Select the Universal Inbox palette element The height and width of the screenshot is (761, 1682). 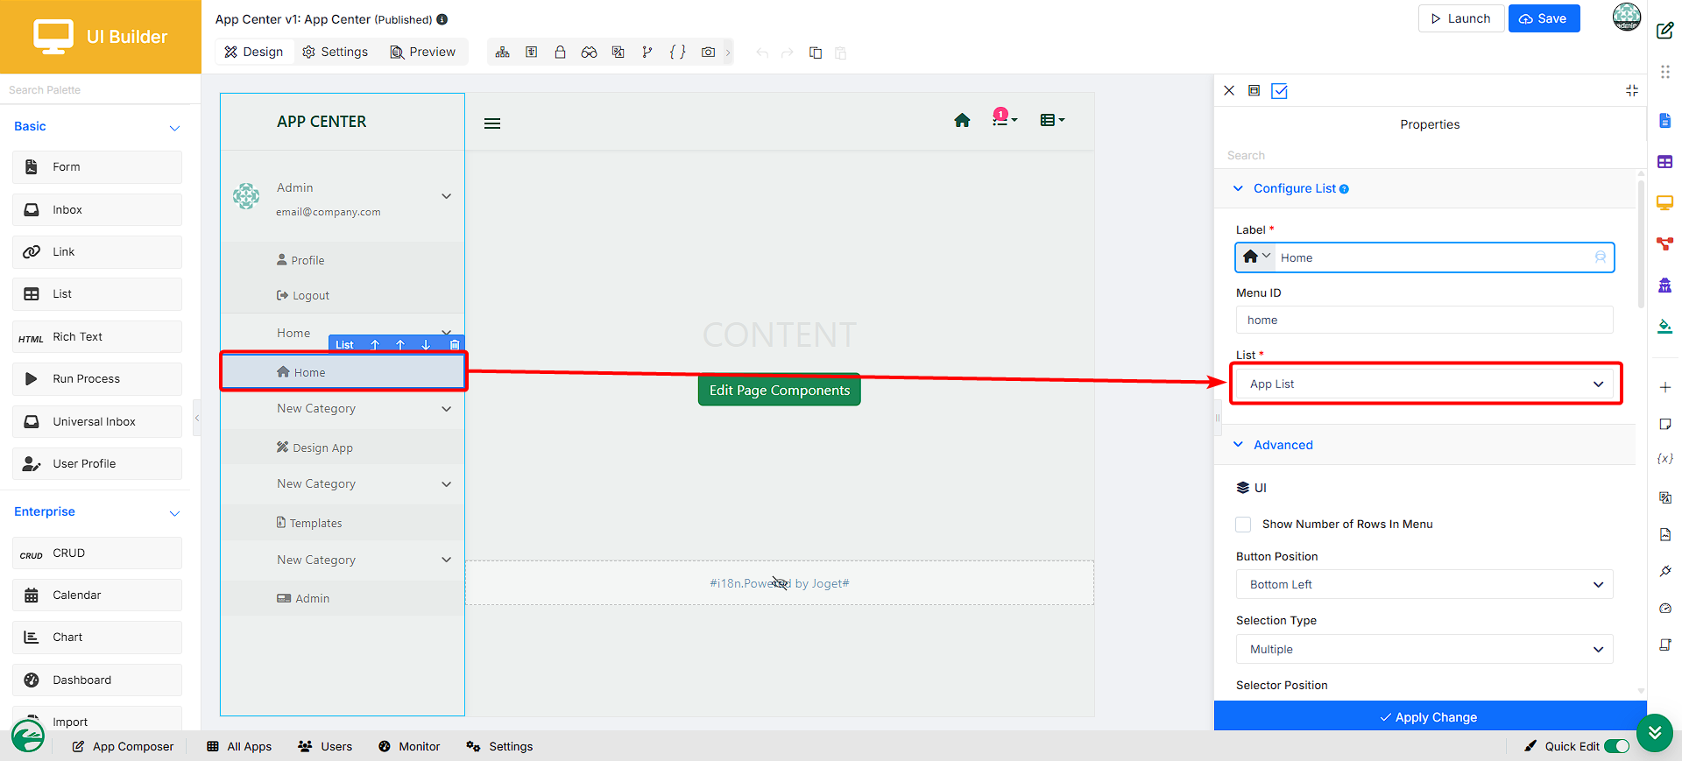(x=97, y=421)
